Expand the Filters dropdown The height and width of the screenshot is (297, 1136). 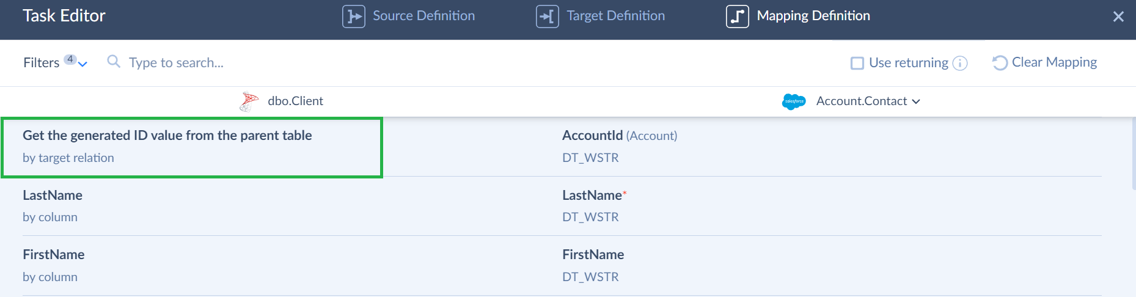[83, 64]
